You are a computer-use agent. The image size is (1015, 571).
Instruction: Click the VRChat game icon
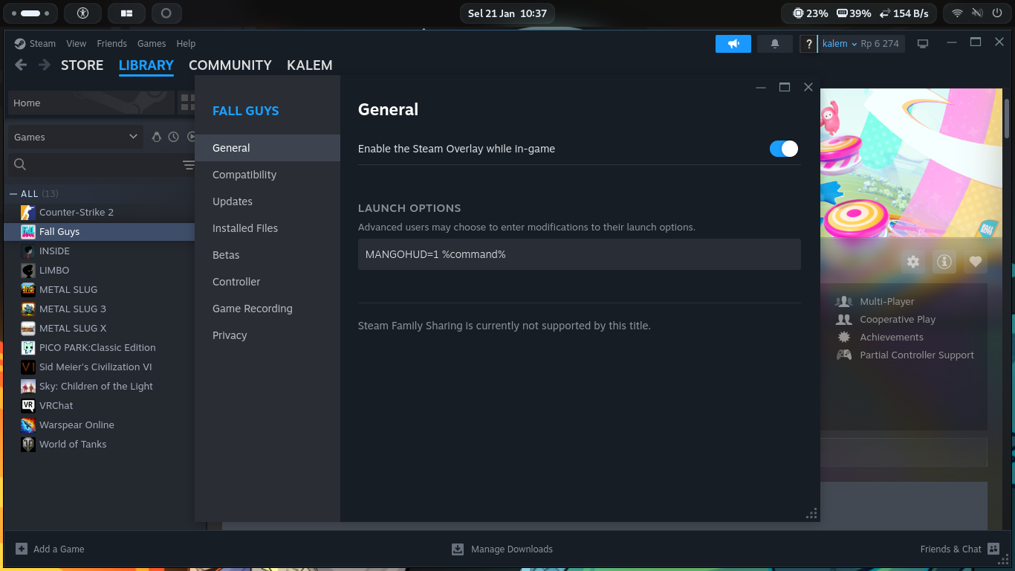pyautogui.click(x=28, y=405)
